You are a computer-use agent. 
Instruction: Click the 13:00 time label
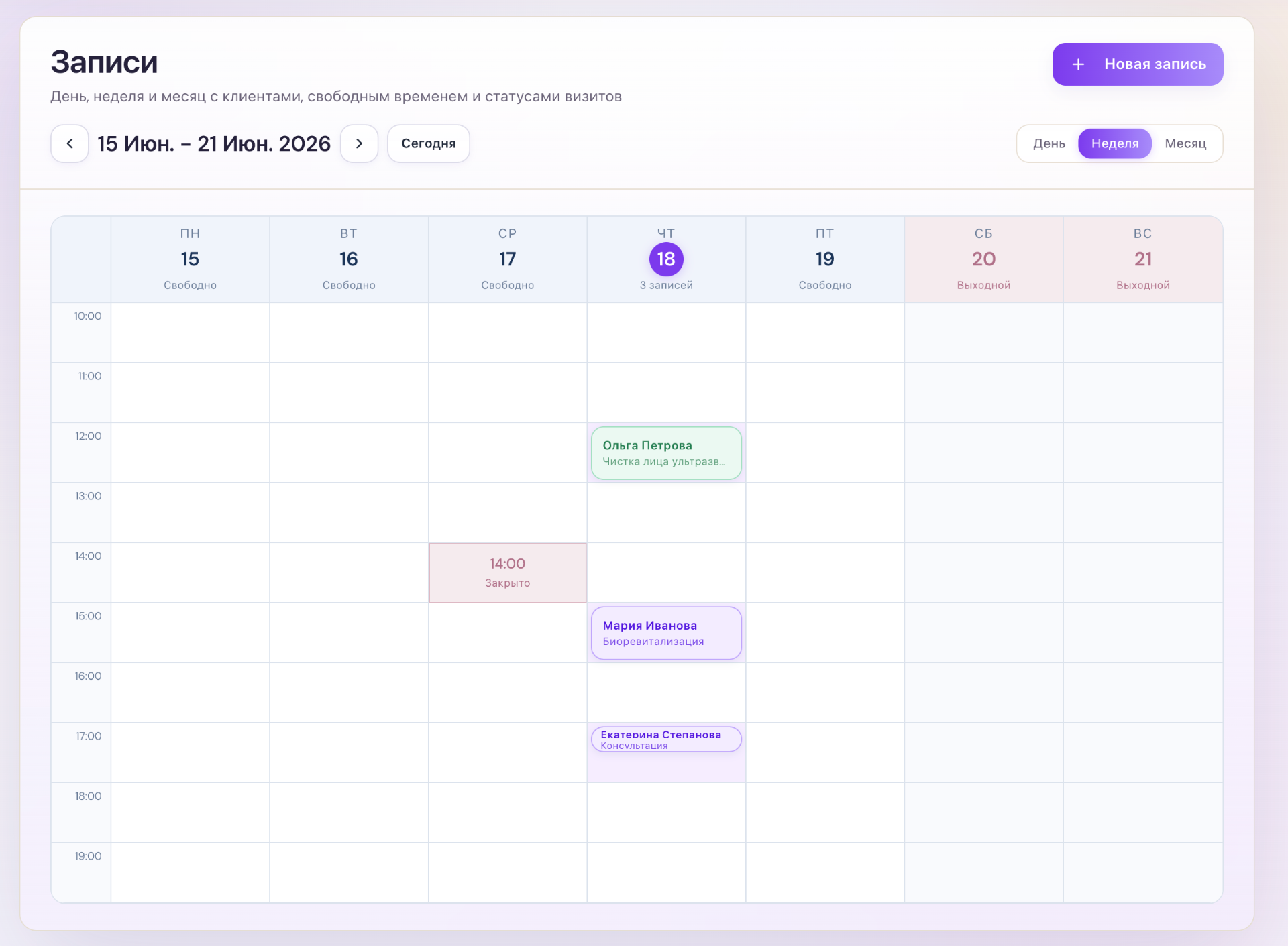(89, 496)
